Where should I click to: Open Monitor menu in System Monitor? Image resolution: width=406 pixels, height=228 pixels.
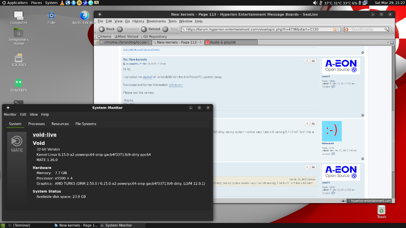(x=10, y=114)
